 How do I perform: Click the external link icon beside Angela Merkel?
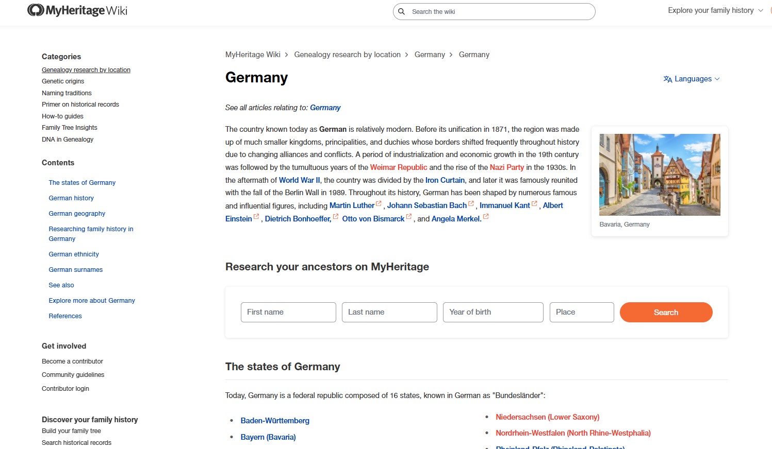click(485, 216)
